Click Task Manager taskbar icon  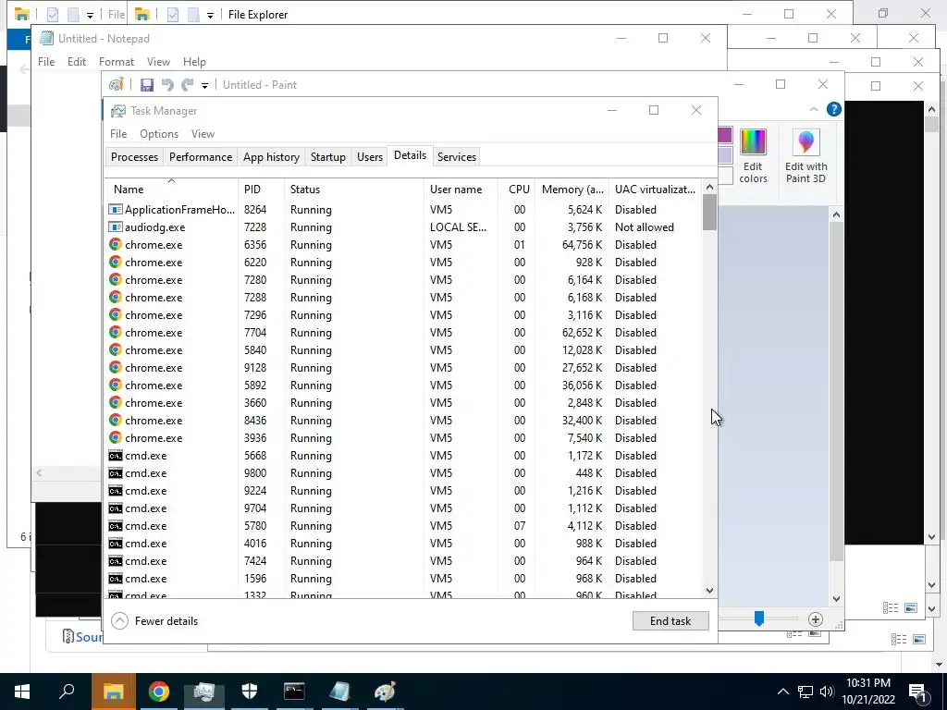(204, 692)
